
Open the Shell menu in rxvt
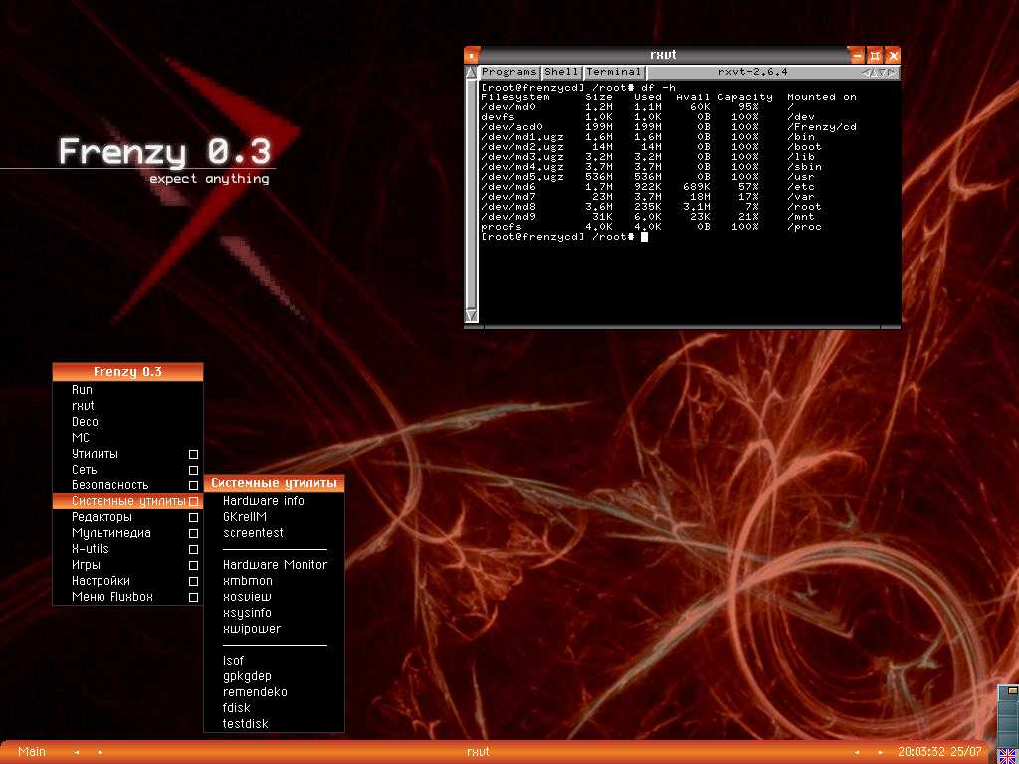[x=561, y=73]
